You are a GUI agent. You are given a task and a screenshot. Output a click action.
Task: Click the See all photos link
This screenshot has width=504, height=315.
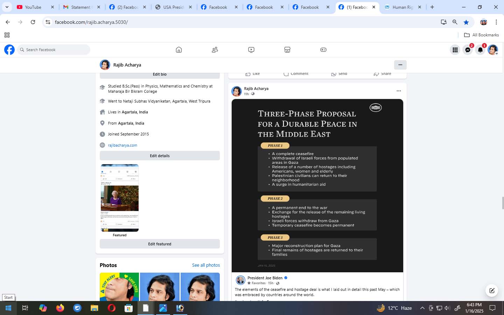pyautogui.click(x=206, y=265)
